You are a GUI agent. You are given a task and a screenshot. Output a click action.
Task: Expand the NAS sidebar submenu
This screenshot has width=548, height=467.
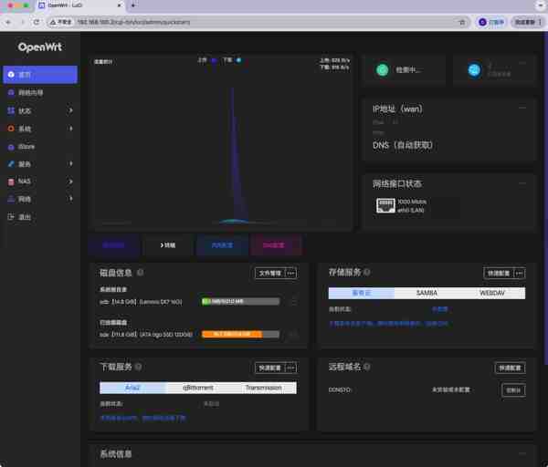point(70,182)
